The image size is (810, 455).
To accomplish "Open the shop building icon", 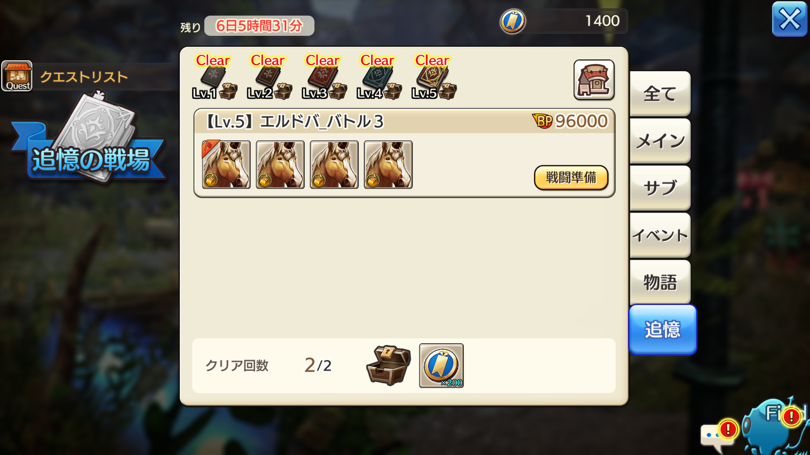I will point(593,80).
